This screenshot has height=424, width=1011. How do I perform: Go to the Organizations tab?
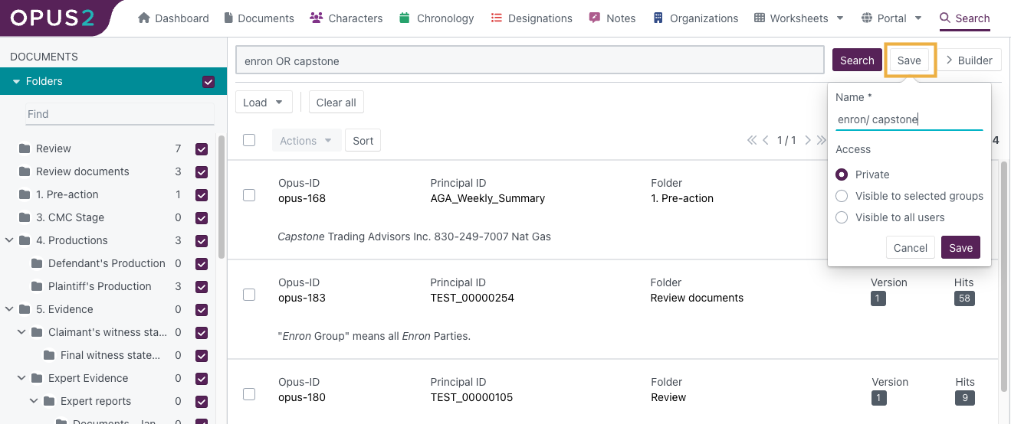[695, 18]
